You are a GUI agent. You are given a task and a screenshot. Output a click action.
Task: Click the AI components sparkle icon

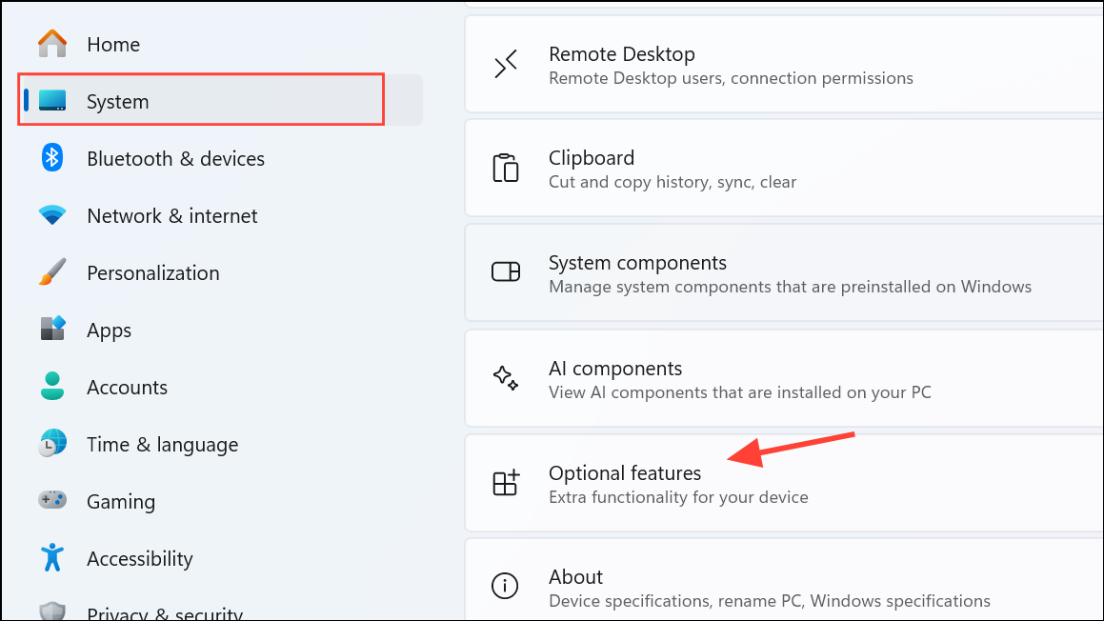point(506,378)
